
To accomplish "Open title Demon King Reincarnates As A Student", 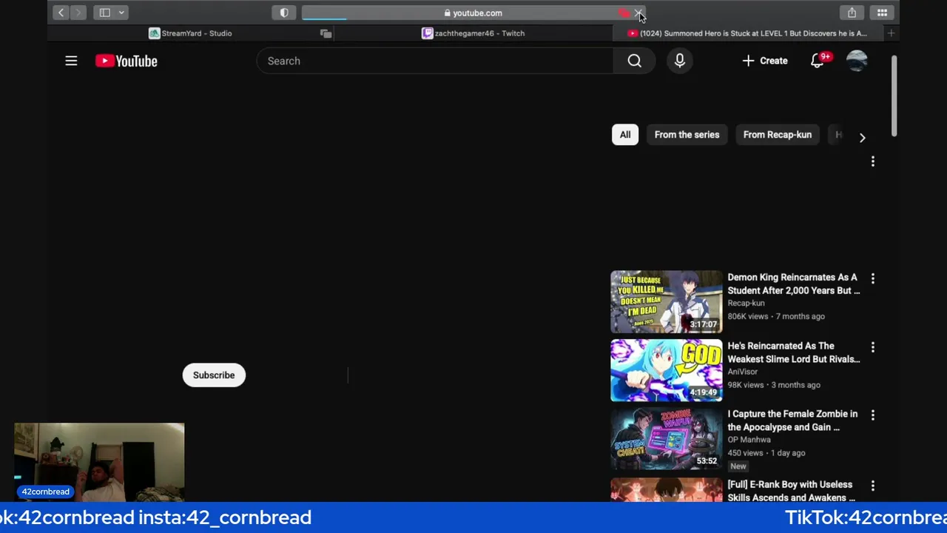I will pyautogui.click(x=793, y=284).
